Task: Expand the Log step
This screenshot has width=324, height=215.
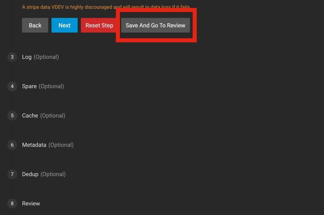Action: (x=27, y=57)
